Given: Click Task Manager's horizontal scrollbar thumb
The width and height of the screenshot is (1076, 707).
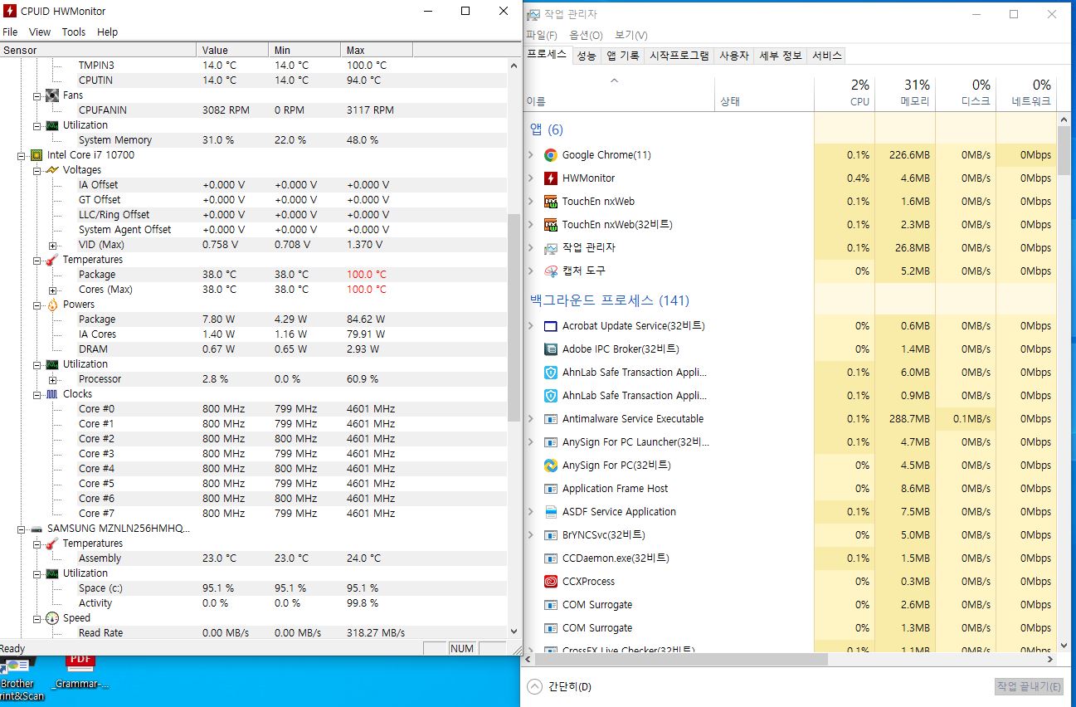Looking at the screenshot, I should pyautogui.click(x=681, y=660).
